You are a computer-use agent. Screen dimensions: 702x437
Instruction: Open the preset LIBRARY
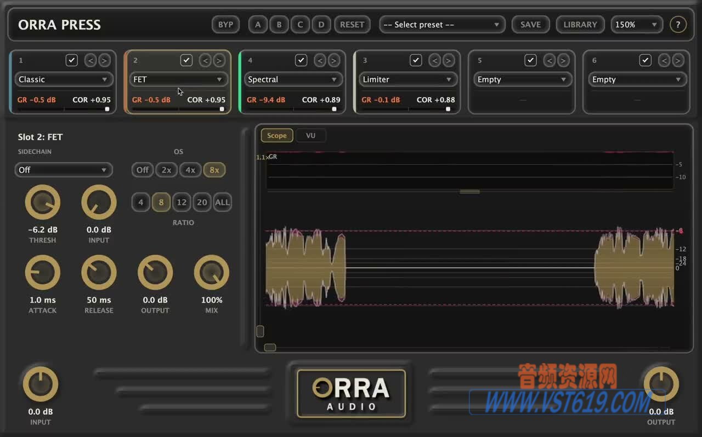(x=580, y=25)
